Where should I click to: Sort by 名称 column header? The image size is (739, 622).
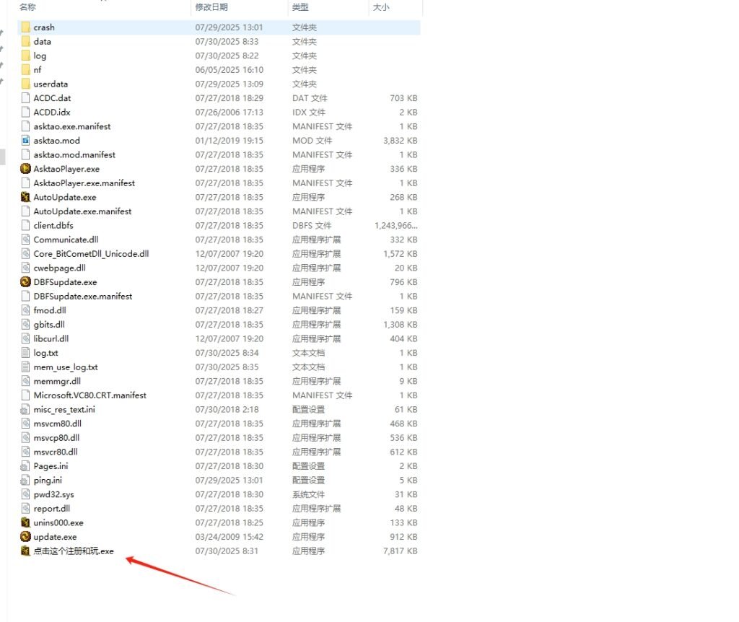28,7
